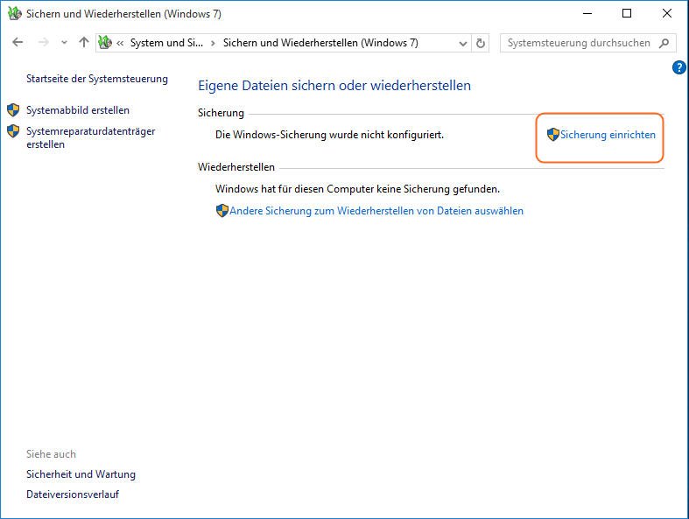689x519 pixels.
Task: Open the recent locations dropdown arrow
Action: click(64, 43)
